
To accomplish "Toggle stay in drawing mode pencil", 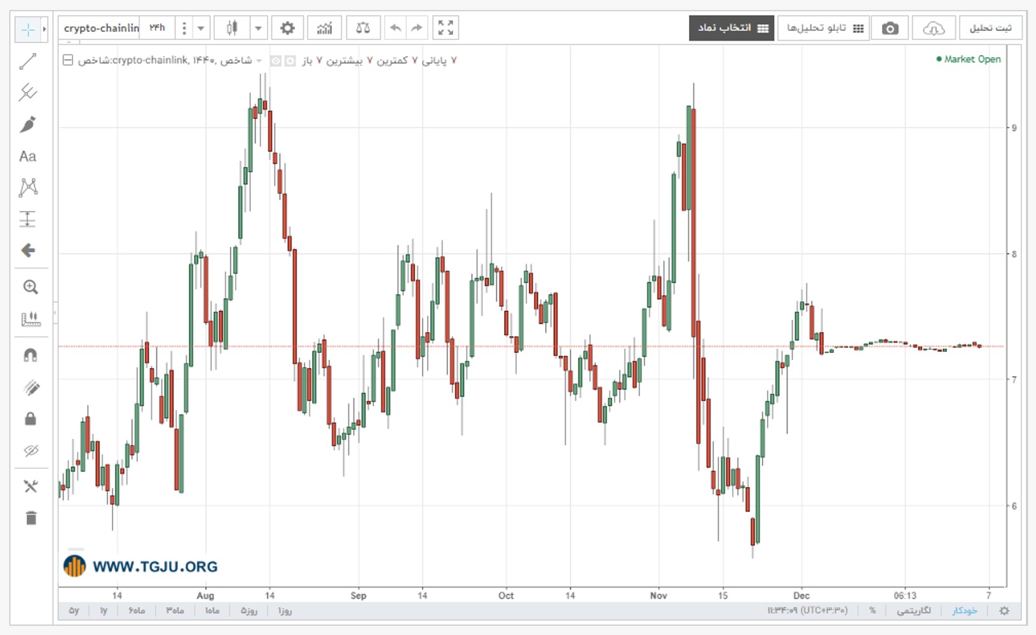I will (30, 387).
